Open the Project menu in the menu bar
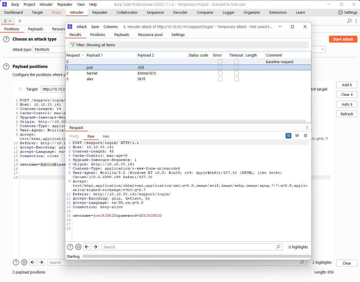 pos(29,4)
